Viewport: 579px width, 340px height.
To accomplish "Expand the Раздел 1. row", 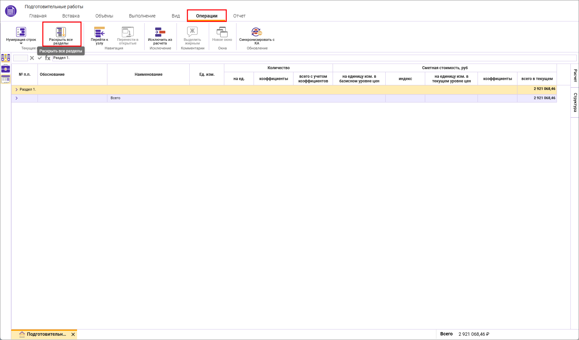I will [x=16, y=90].
